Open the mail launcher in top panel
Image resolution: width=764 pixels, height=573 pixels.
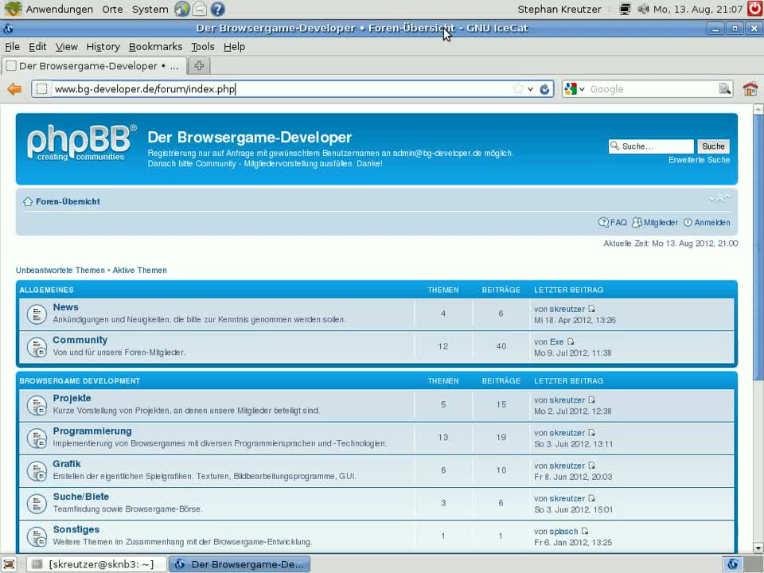tap(199, 9)
